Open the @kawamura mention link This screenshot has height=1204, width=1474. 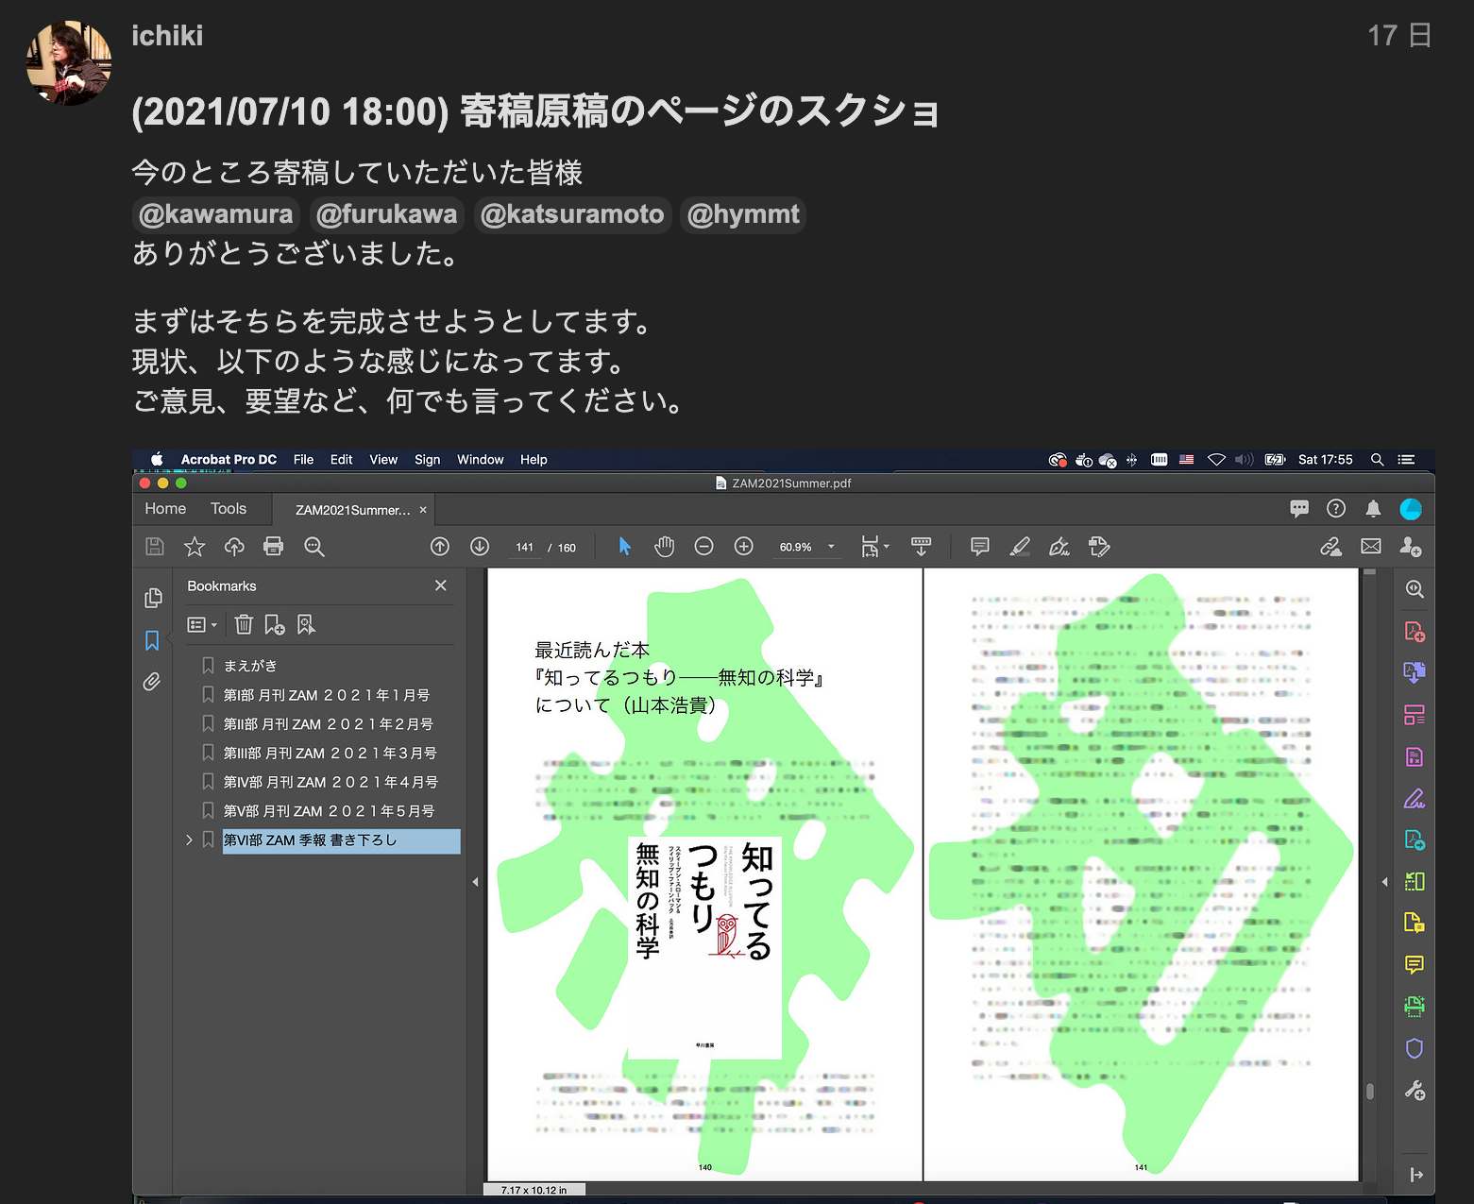[x=216, y=214]
